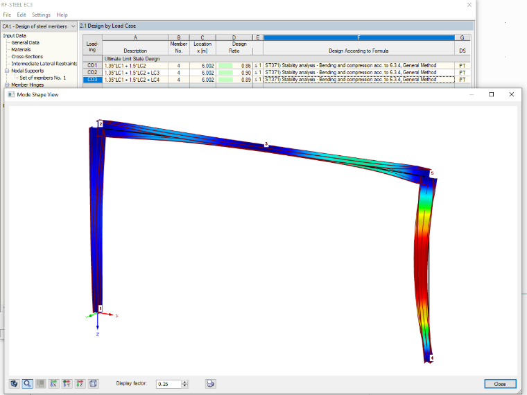Viewport: 527px width, 395px height.
Task: Click the column D Design Ratio header
Action: point(234,37)
